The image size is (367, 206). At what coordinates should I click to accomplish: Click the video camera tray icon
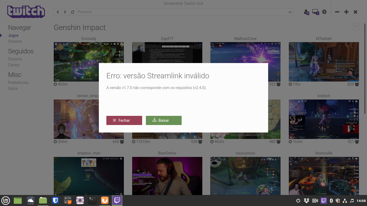point(315,201)
